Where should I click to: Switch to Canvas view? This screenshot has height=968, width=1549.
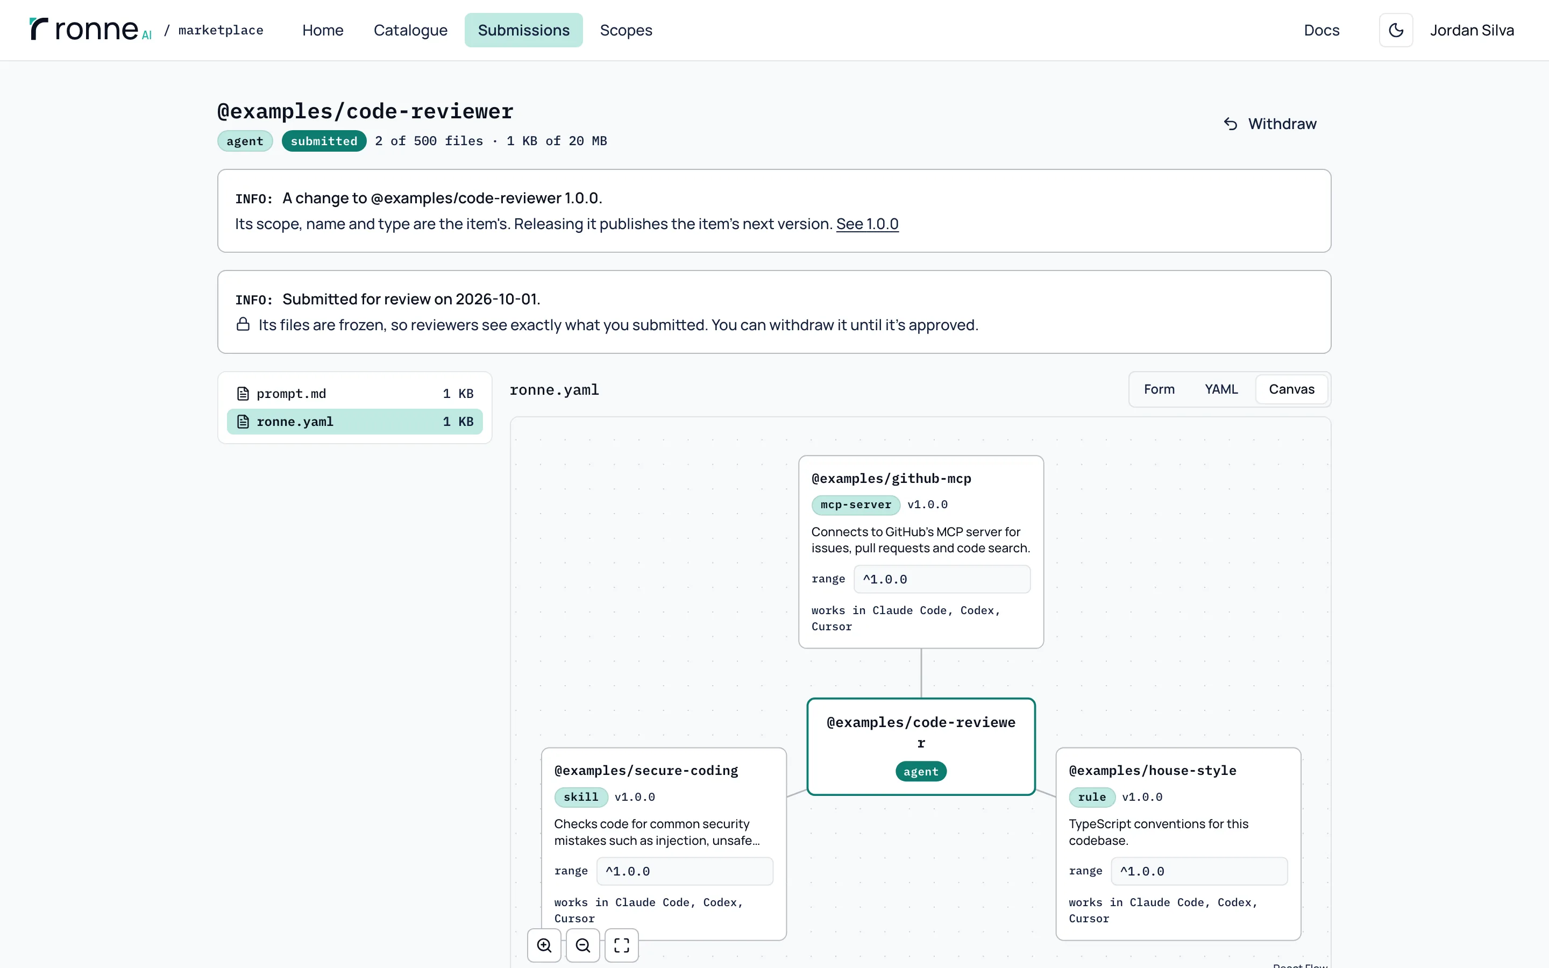(x=1291, y=389)
